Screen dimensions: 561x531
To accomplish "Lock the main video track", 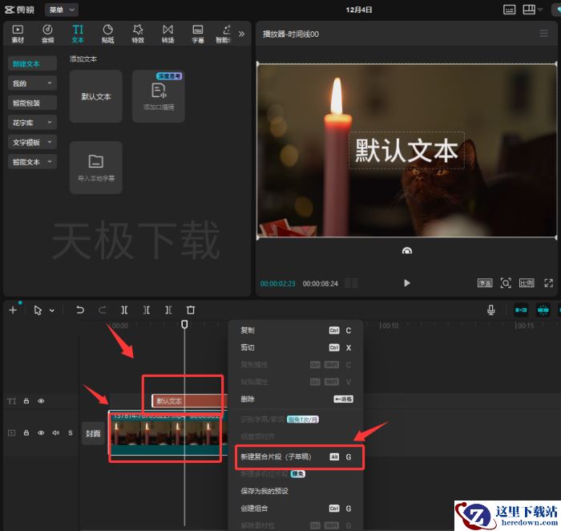I will (x=26, y=433).
